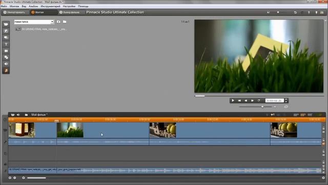Click the music track header icon
Screen dimensions: 328x185
[x=5, y=171]
